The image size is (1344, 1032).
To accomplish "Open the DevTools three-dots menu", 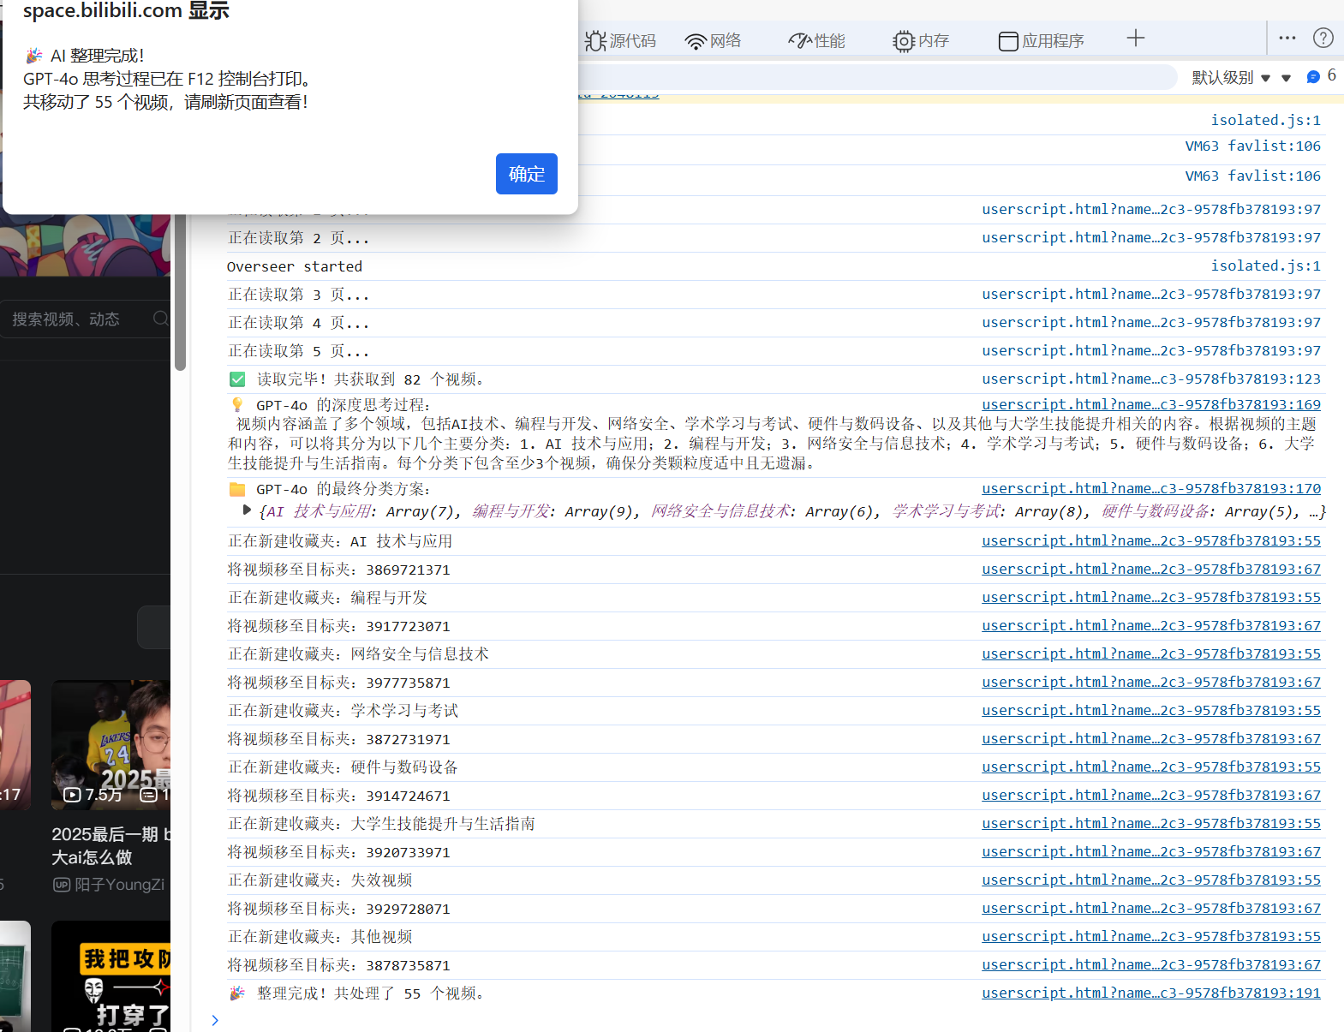I will coord(1287,38).
